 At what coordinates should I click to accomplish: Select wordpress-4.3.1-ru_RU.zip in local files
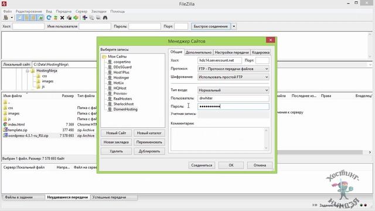(x=28, y=135)
